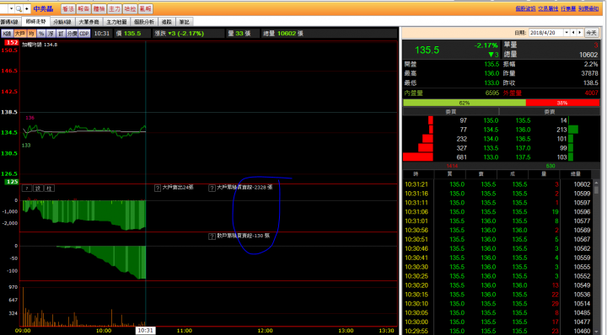Click the 體檢 button
Image resolution: width=607 pixels, height=335 pixels.
tap(99, 8)
